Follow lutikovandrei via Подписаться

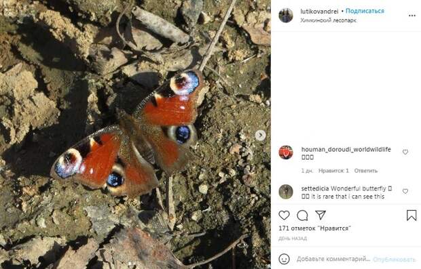coord(365,11)
